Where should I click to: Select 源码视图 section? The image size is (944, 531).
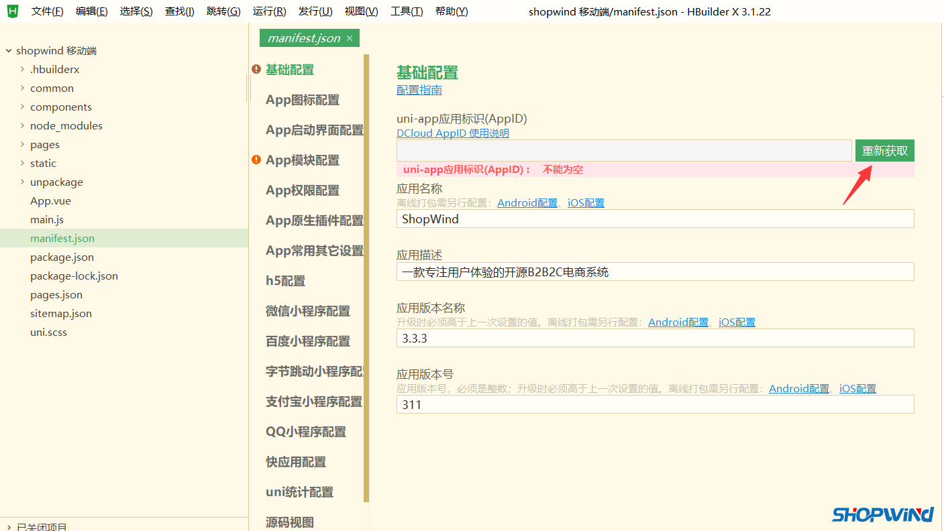[290, 522]
